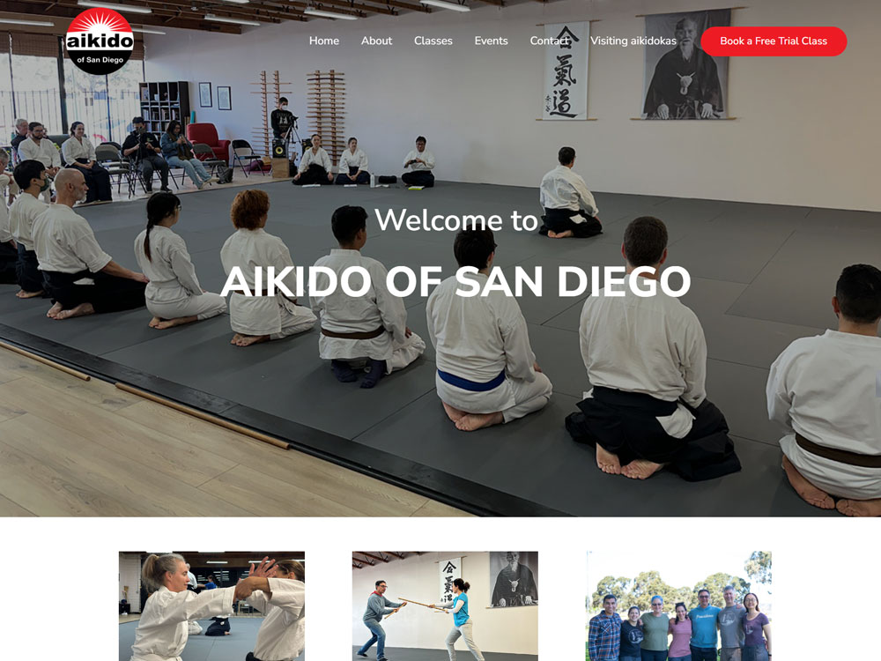
Task: Click the hanging calligraphy scroll in hero image
Action: pyautogui.click(x=566, y=71)
